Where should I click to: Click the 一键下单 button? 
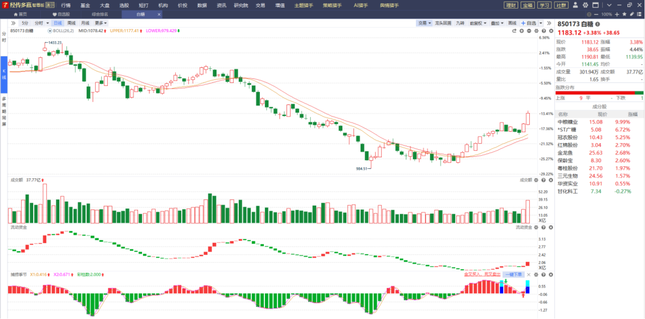click(x=514, y=275)
